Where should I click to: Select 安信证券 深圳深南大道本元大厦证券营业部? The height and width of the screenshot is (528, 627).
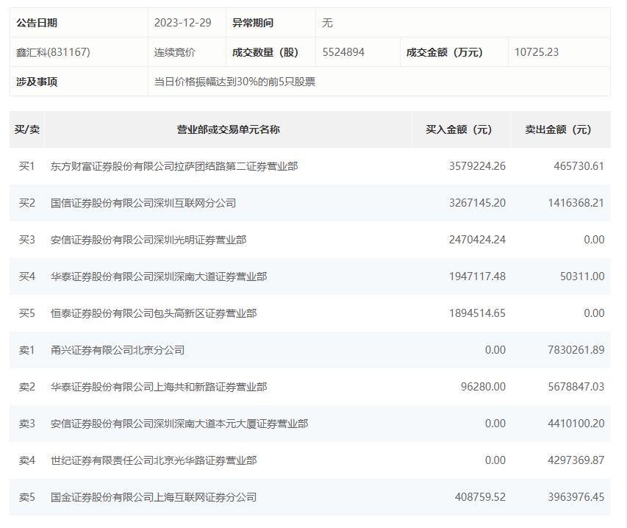(179, 424)
